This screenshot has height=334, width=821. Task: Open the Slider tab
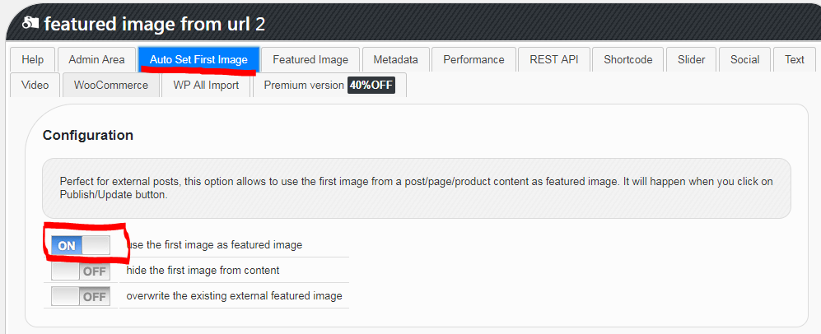click(x=691, y=59)
